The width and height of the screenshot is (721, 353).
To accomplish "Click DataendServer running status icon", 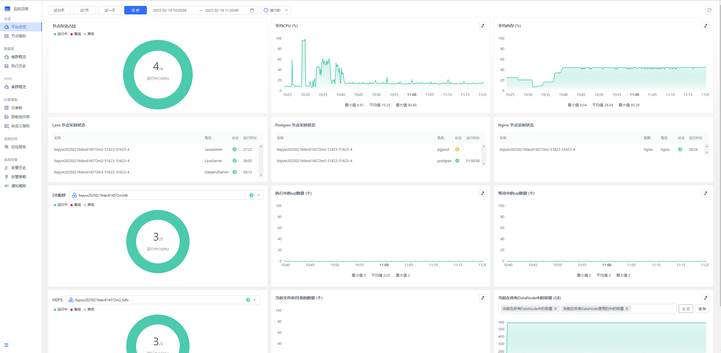I will point(235,172).
